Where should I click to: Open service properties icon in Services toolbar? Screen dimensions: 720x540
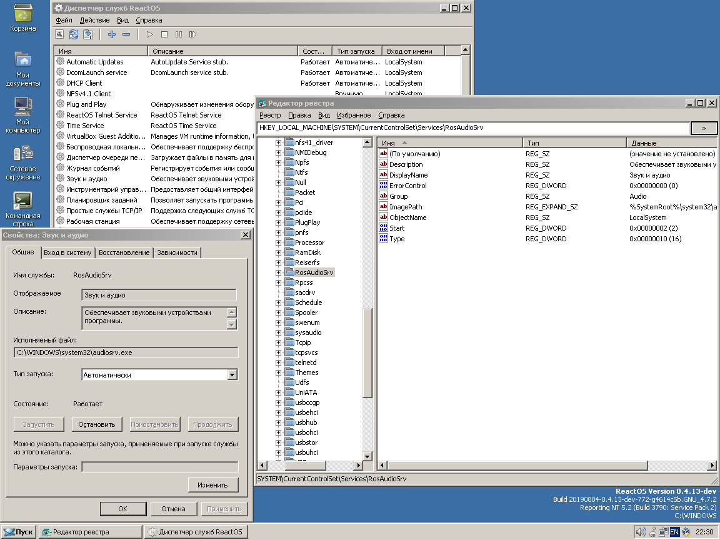(59, 34)
